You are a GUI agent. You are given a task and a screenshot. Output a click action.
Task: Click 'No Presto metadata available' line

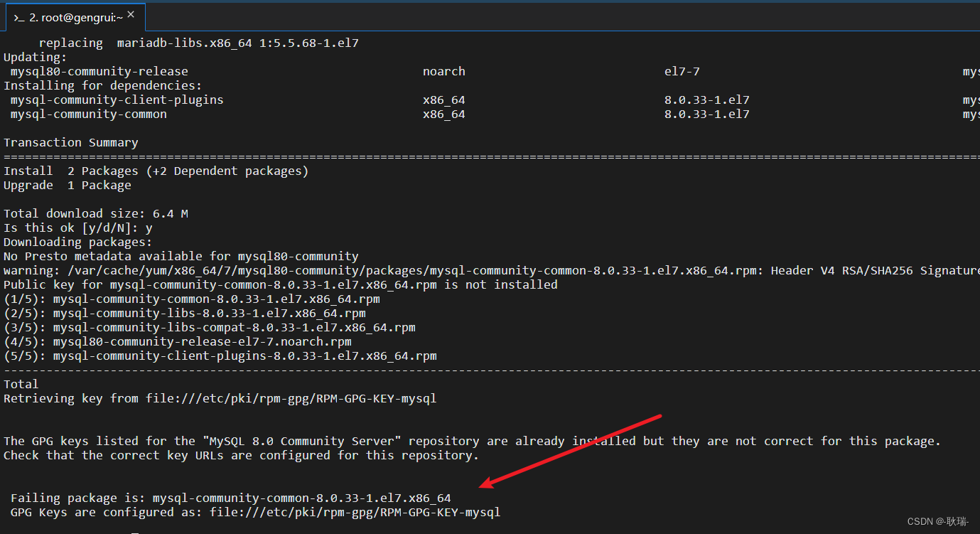coord(181,257)
